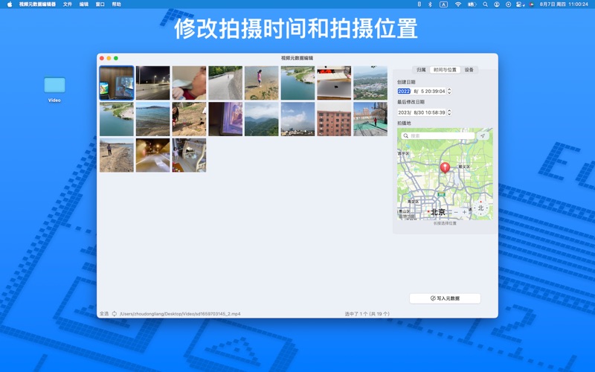Open the Video folder on desktop
This screenshot has height=372, width=595.
tap(54, 86)
